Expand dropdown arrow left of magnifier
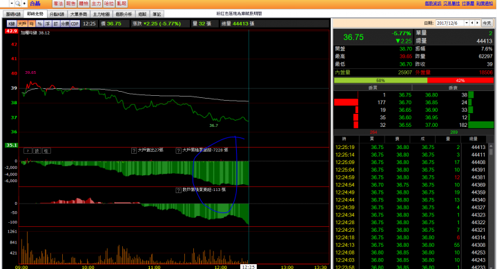497x269 pixels. [x=12, y=3]
